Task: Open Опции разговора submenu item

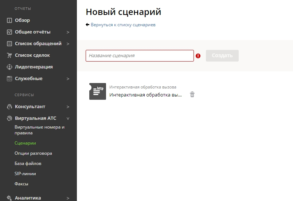Action: [x=33, y=153]
